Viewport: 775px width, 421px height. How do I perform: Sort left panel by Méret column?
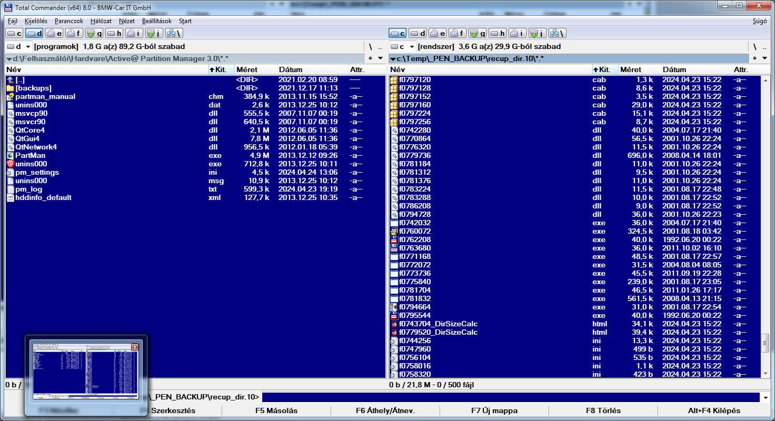click(255, 69)
